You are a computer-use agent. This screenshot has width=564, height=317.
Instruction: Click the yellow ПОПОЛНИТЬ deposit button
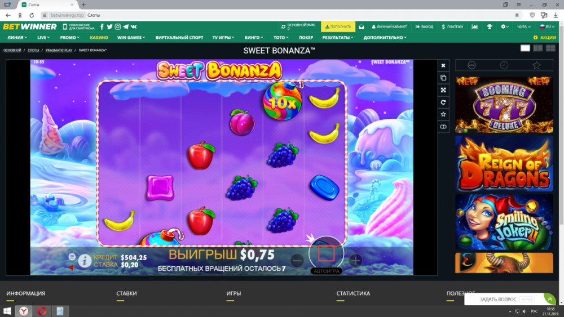337,26
